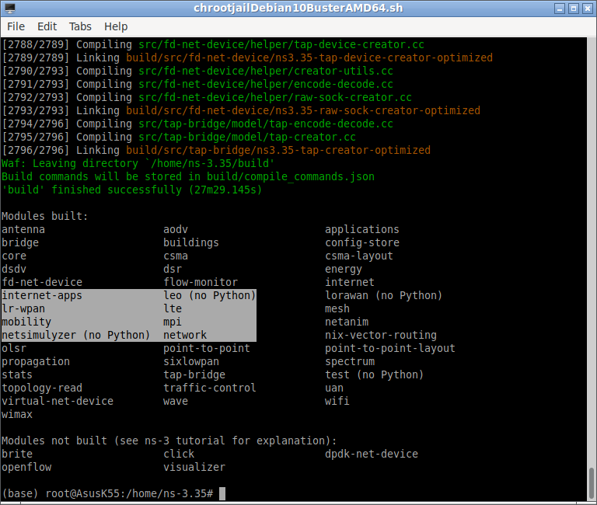Image resolution: width=597 pixels, height=505 pixels.
Task: Click the 'visualizer' not-built module
Action: tap(194, 467)
